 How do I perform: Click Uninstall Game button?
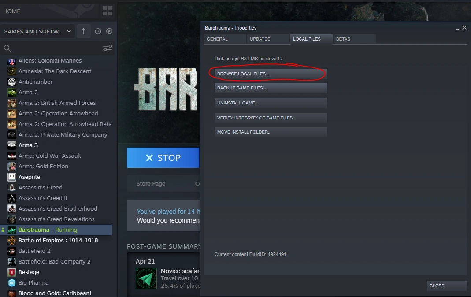pos(271,103)
